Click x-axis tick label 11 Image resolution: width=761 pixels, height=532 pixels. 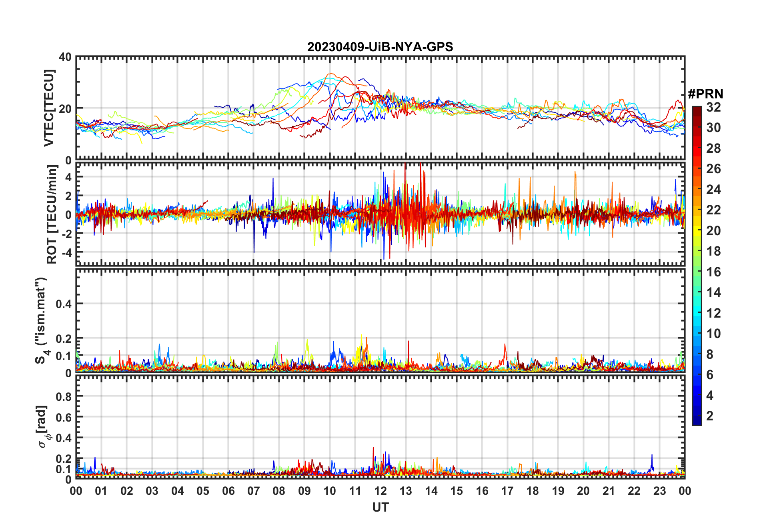pyautogui.click(x=355, y=491)
